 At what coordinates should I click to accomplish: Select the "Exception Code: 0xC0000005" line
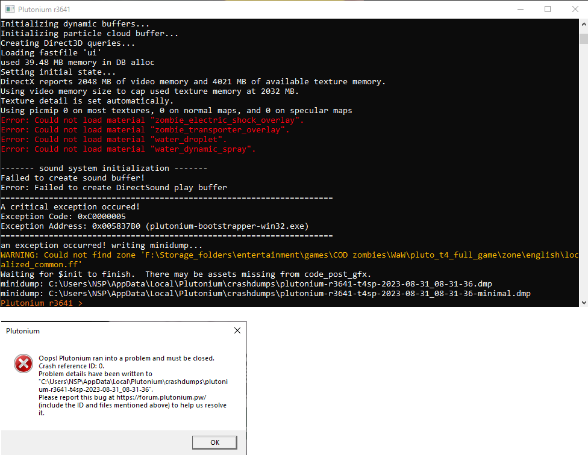pos(63,217)
